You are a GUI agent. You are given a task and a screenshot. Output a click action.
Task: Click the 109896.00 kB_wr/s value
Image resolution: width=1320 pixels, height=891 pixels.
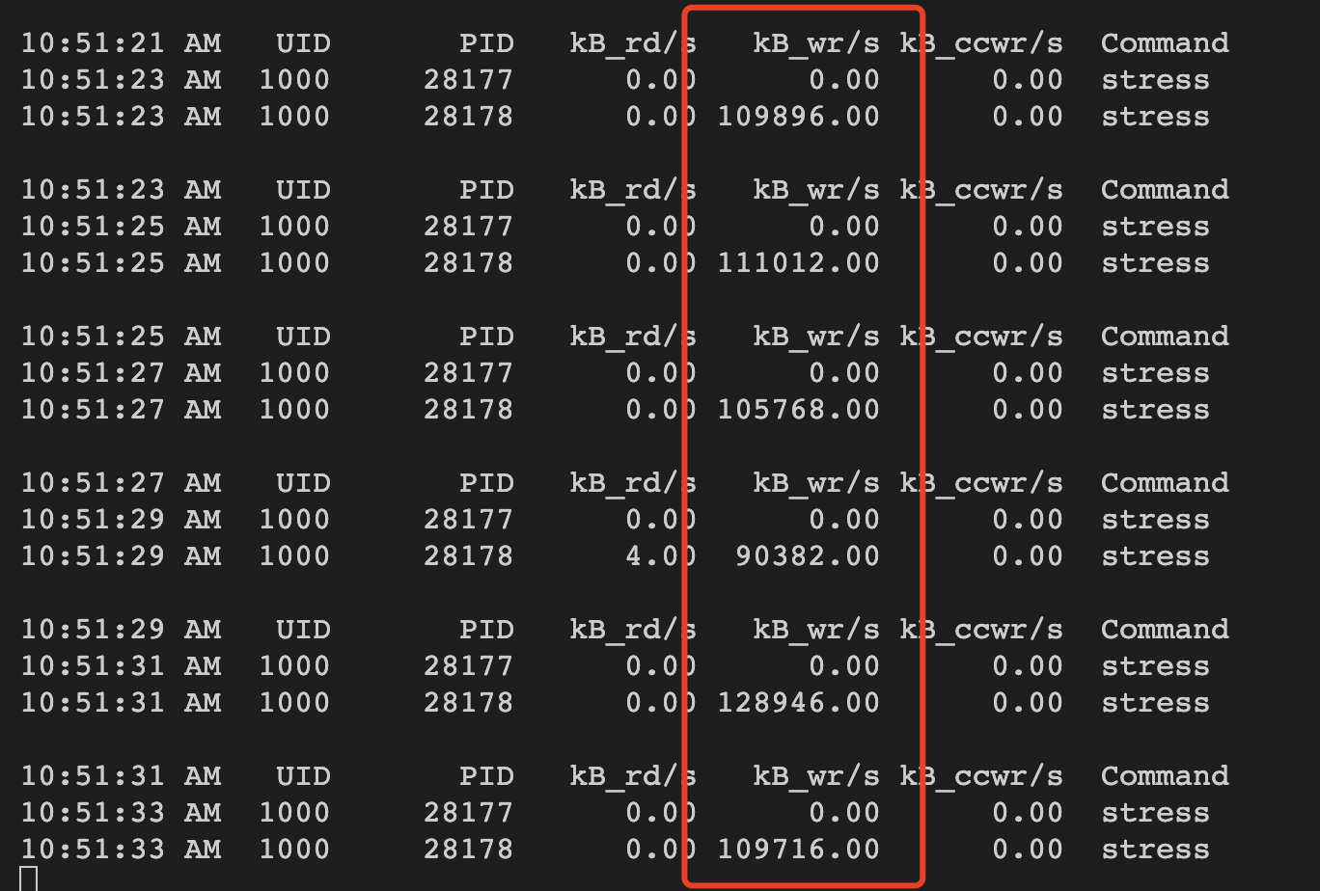tap(799, 117)
